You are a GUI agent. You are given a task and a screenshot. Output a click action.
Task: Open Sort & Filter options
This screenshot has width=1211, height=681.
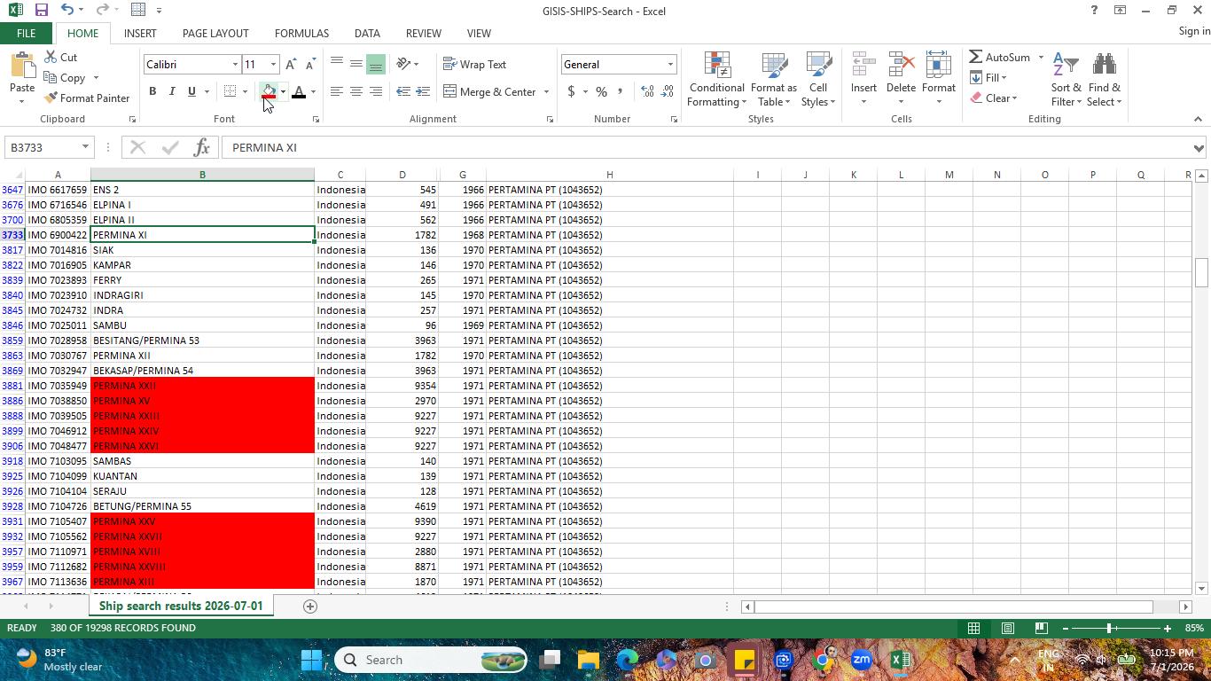pos(1066,80)
